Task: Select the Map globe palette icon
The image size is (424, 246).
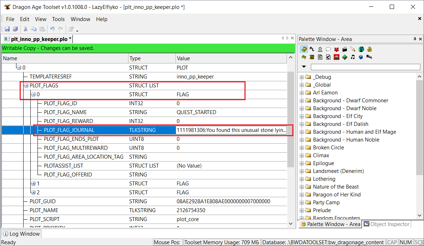Action: (361, 49)
